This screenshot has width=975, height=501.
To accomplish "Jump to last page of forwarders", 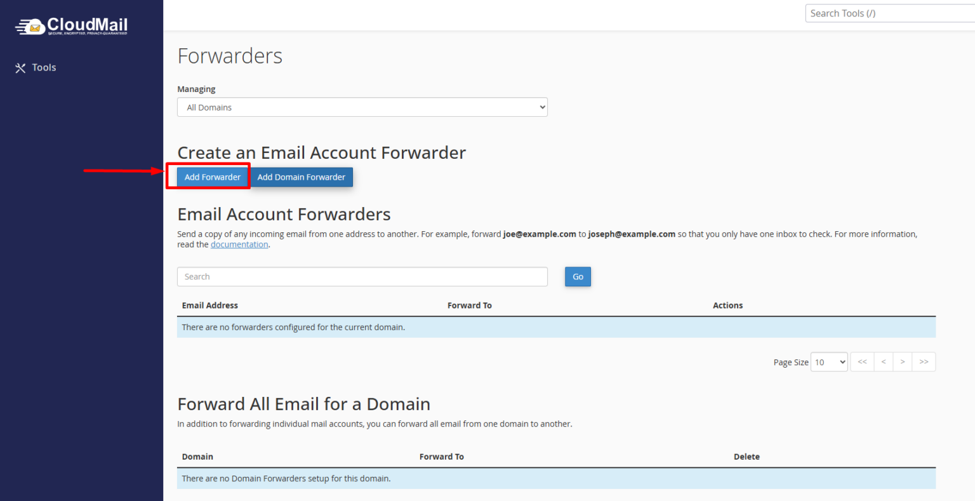I will tap(924, 362).
